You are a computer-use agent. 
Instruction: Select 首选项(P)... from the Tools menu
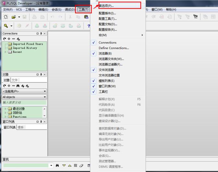point(106,6)
